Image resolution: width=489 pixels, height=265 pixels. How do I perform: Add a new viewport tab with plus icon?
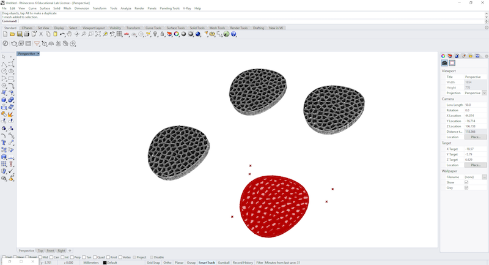70,251
